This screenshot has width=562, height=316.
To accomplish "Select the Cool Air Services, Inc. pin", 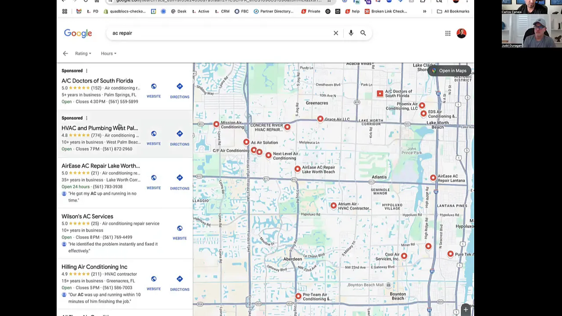I will pos(404,255).
